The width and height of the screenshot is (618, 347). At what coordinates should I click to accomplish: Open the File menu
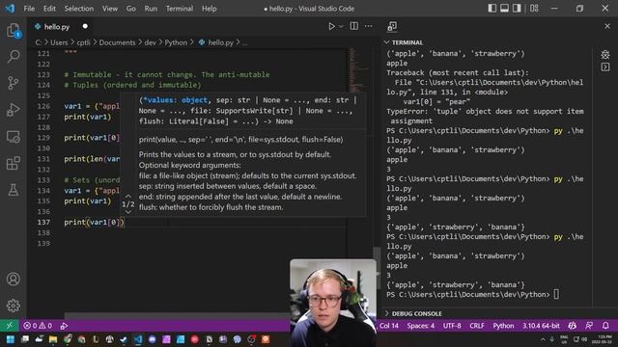pos(29,9)
